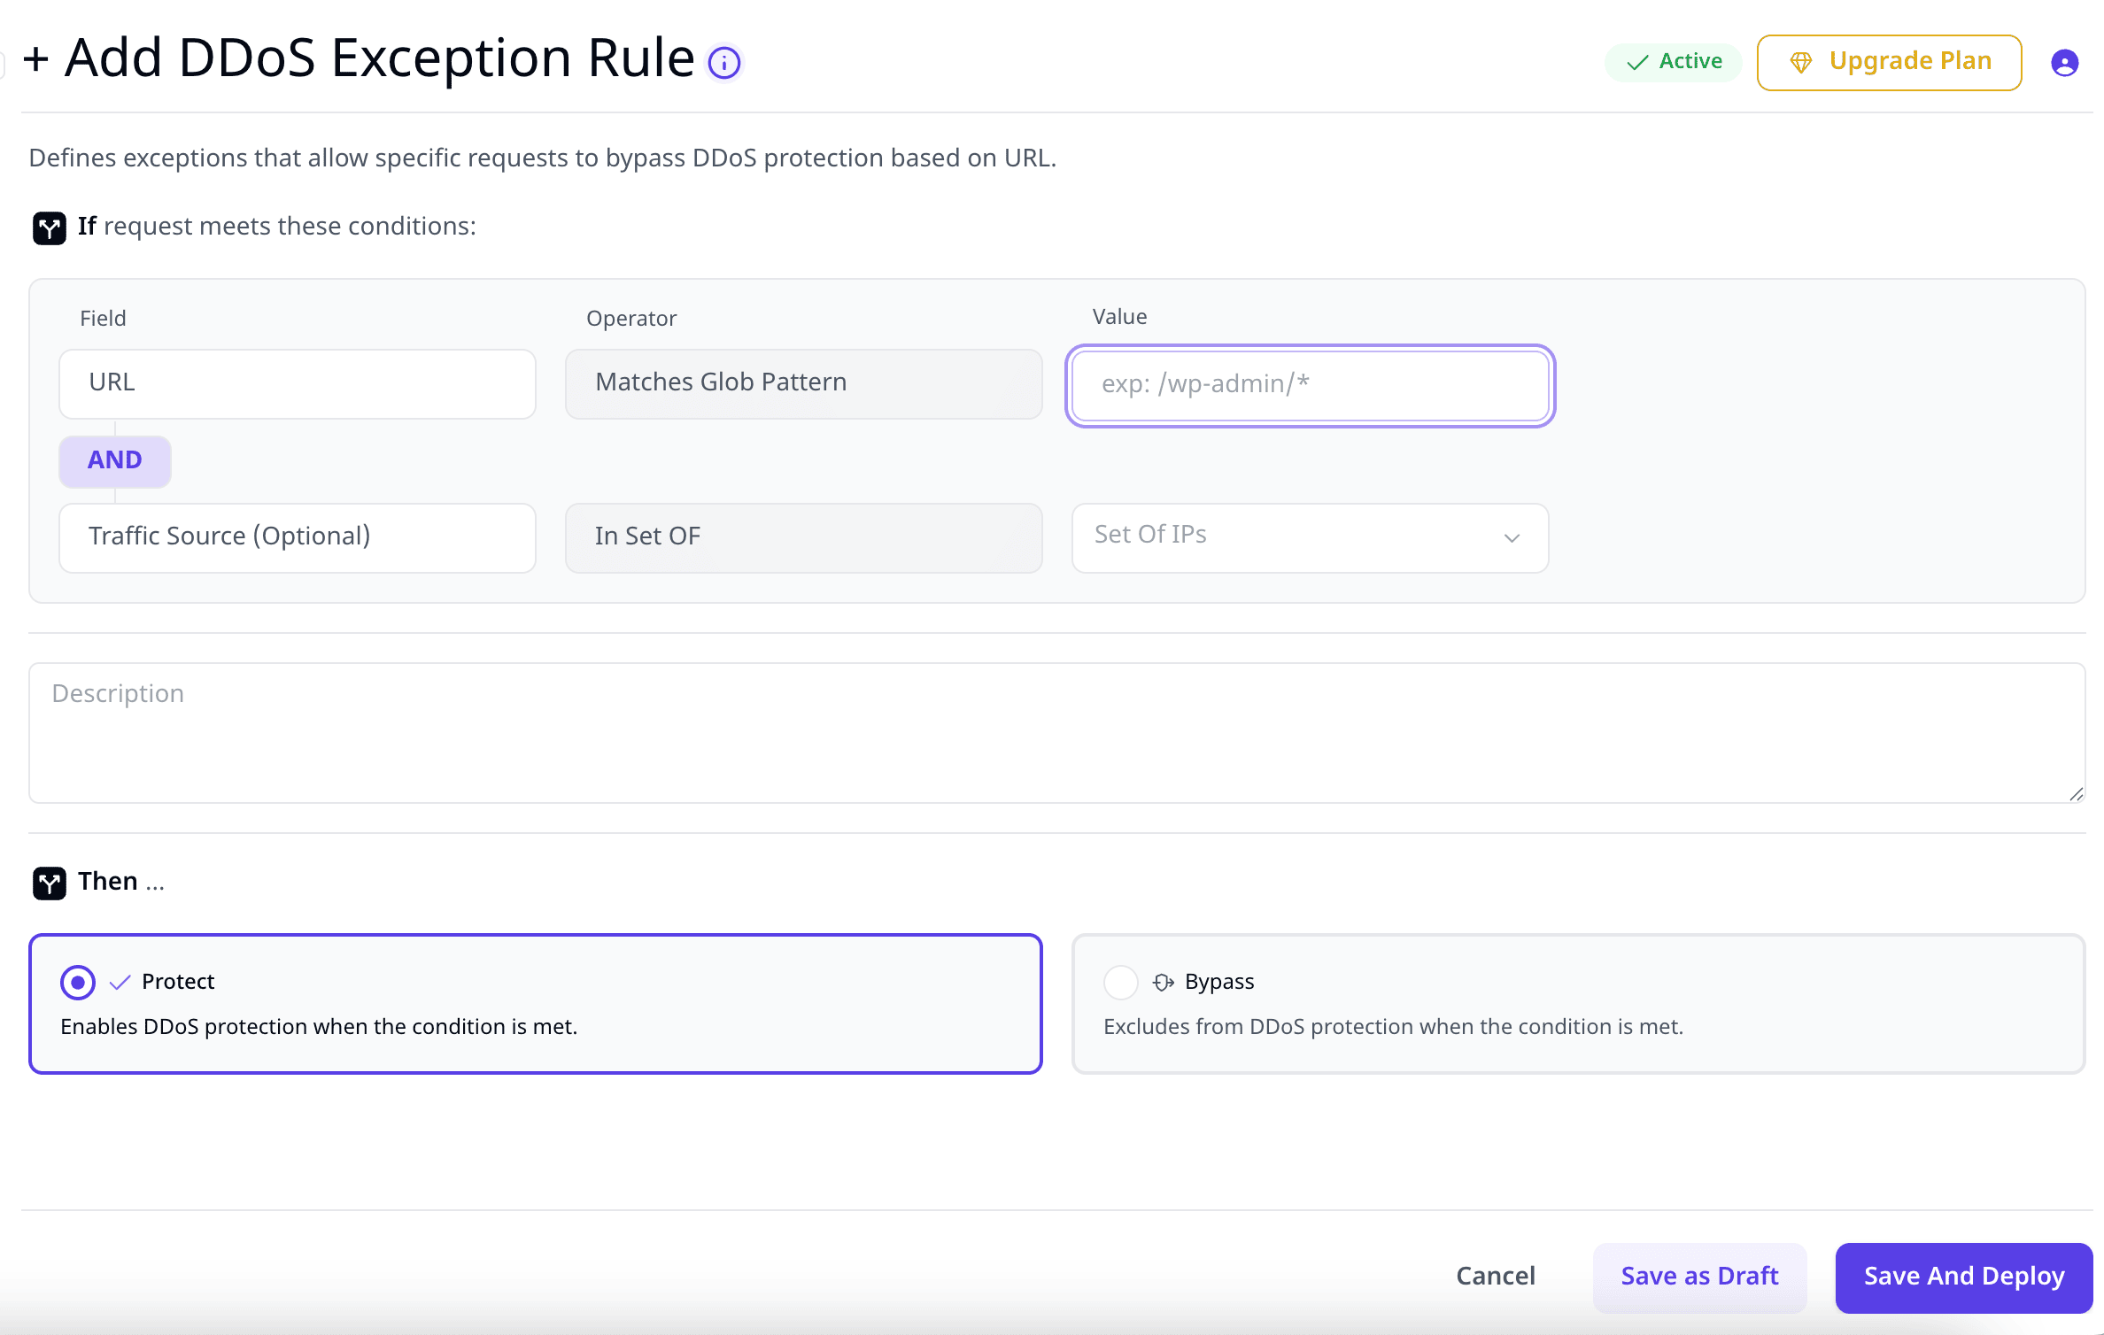Click the 'Value' column label
This screenshot has height=1335, width=2104.
tap(1119, 317)
